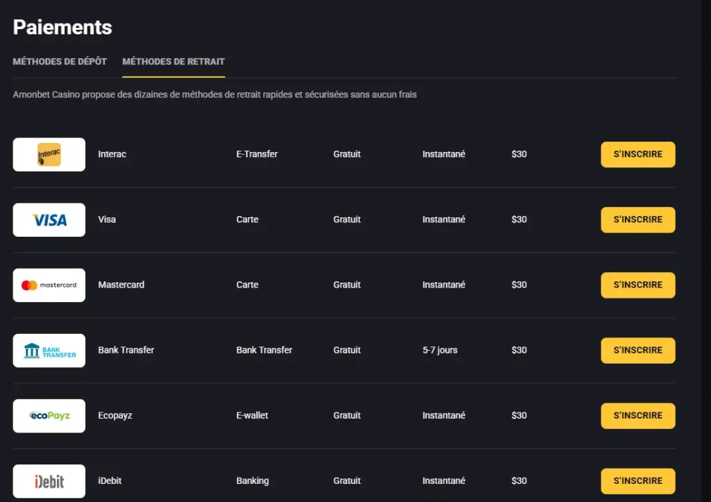Click S'inscrire button in iDebit row

(x=638, y=481)
